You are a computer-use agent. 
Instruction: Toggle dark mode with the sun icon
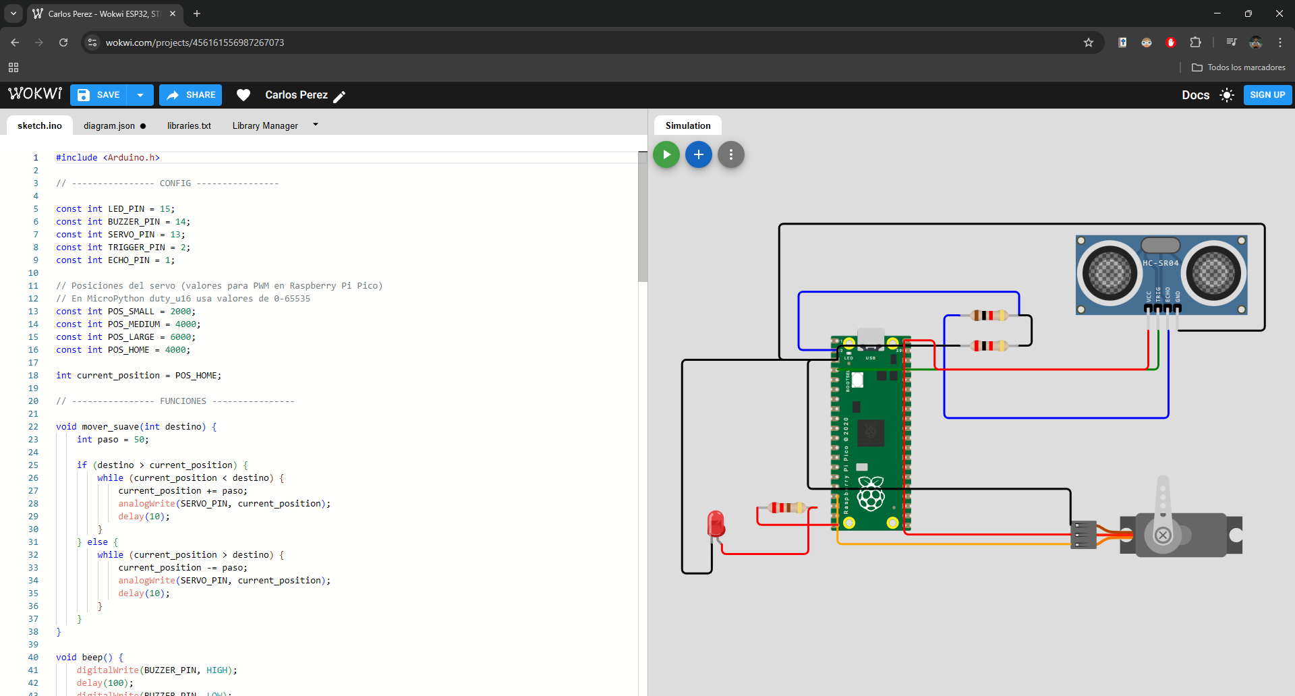1227,95
